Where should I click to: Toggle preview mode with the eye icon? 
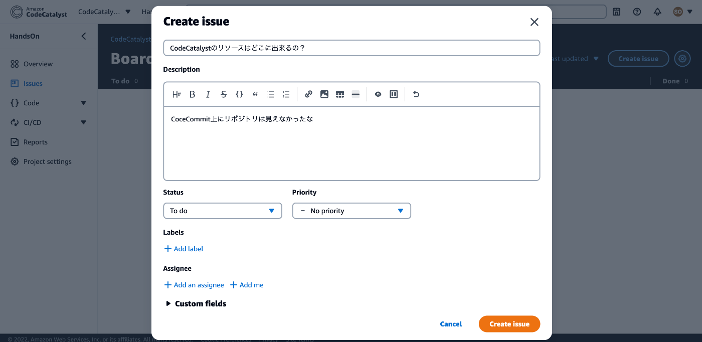[x=378, y=94]
